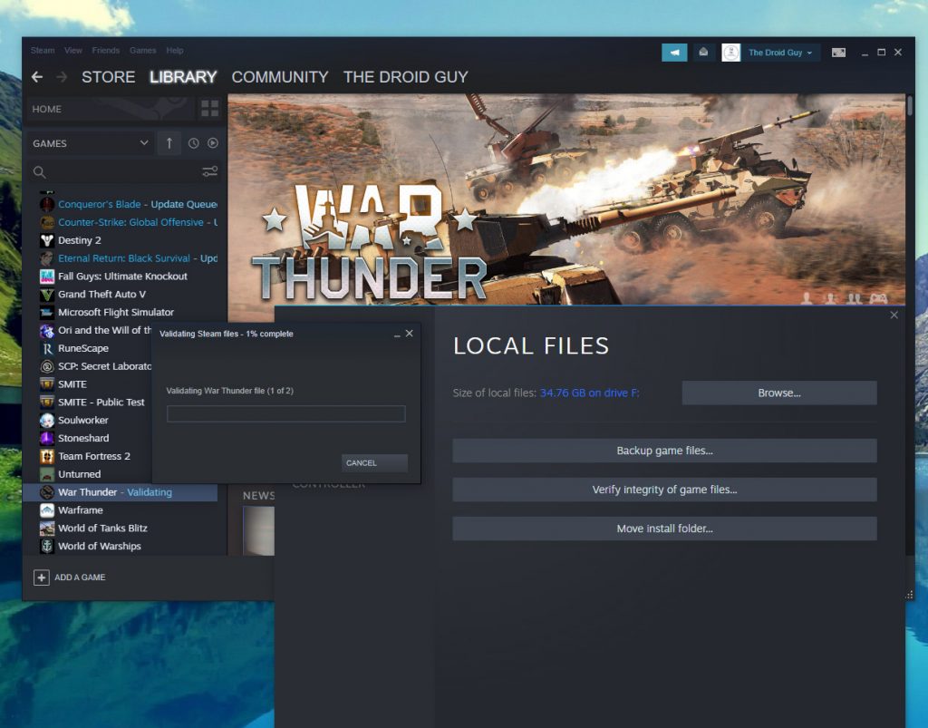Select SMITE - Public Test entry
Viewport: 928px width, 728px height.
tap(89, 403)
